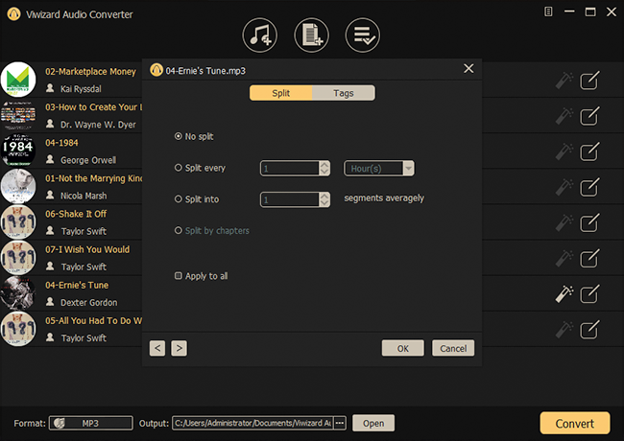Click the George Orwell author text

coord(88,160)
